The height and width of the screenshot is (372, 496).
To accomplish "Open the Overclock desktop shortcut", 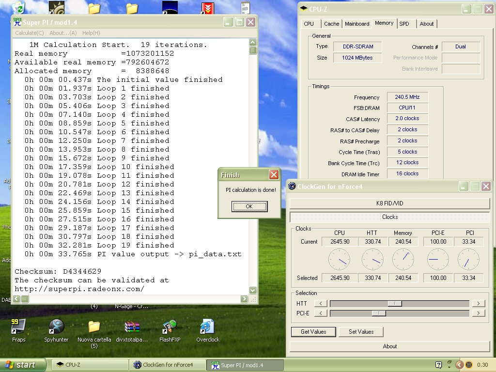I will [x=207, y=330].
